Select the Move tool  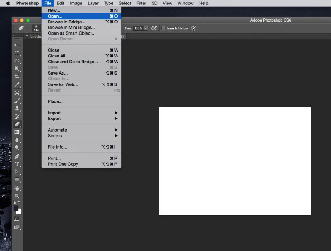coord(17,45)
